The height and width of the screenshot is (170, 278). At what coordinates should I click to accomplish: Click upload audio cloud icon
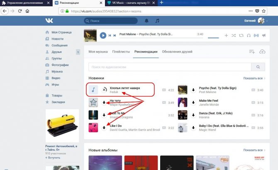click(x=262, y=52)
